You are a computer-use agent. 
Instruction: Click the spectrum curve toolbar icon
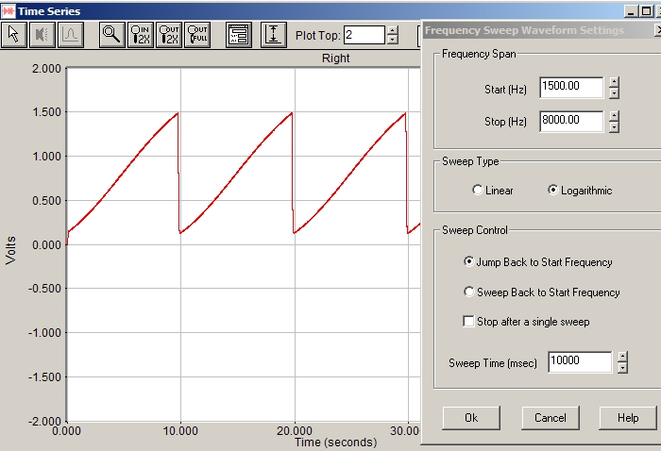pyautogui.click(x=70, y=35)
